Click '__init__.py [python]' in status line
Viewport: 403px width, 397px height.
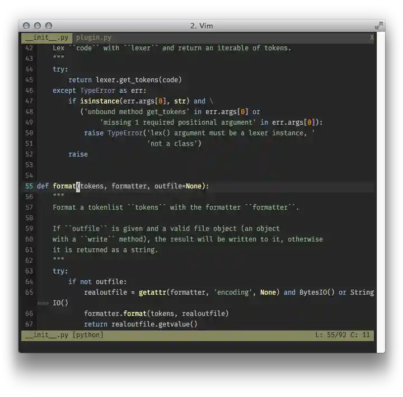click(x=64, y=335)
